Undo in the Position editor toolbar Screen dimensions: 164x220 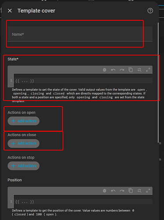(113, 191)
